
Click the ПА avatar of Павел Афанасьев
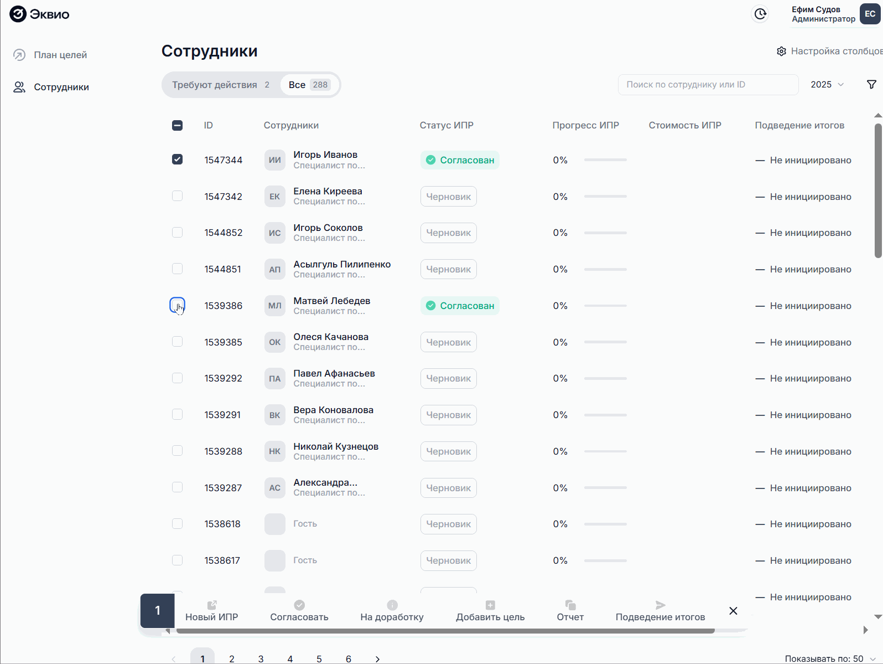275,378
